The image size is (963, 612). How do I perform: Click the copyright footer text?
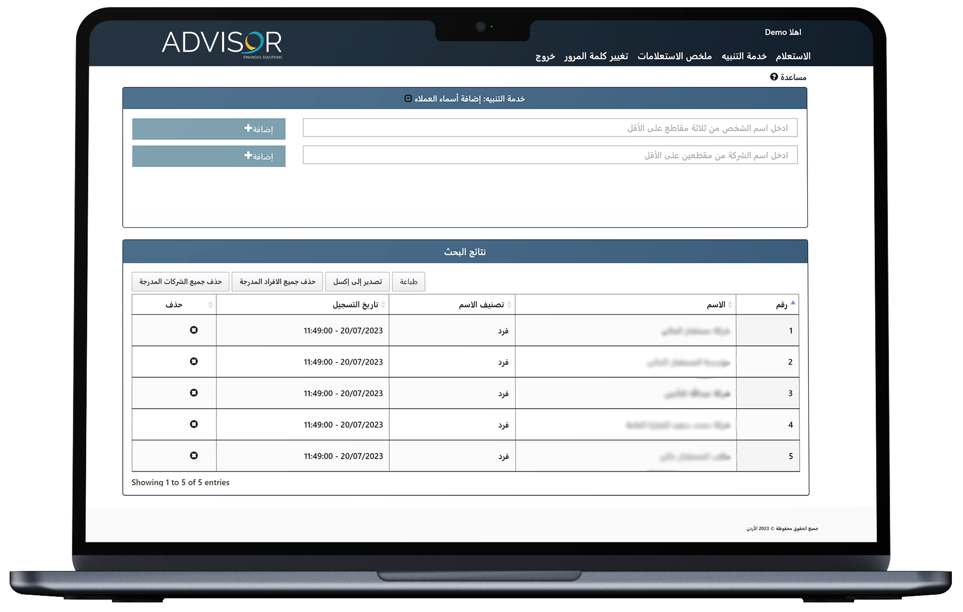[782, 528]
